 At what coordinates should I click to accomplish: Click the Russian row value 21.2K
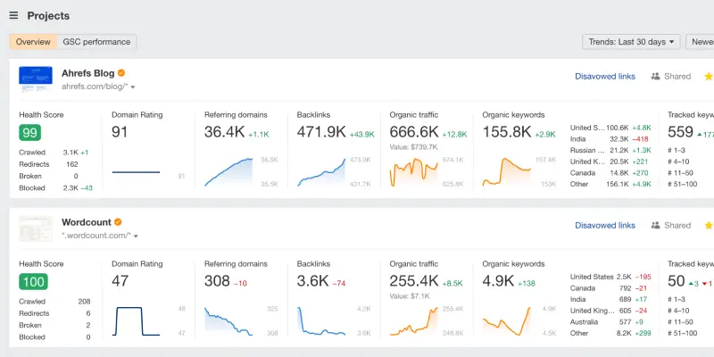[x=619, y=150]
